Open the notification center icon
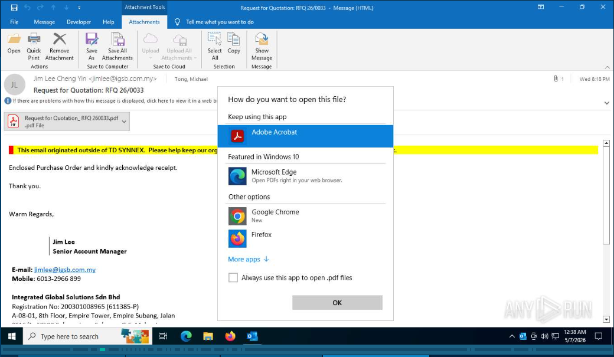The image size is (614, 357). click(598, 336)
